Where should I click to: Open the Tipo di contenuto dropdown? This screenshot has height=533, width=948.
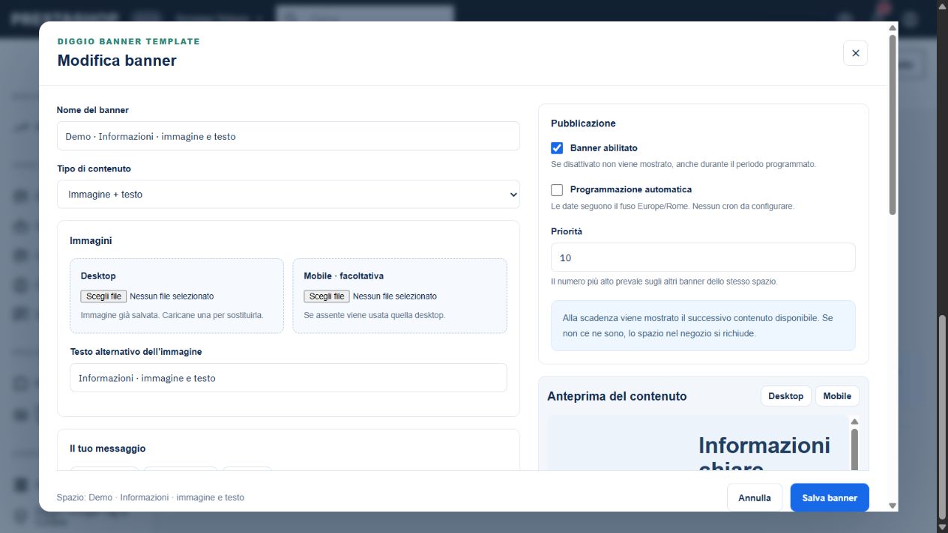(x=288, y=194)
